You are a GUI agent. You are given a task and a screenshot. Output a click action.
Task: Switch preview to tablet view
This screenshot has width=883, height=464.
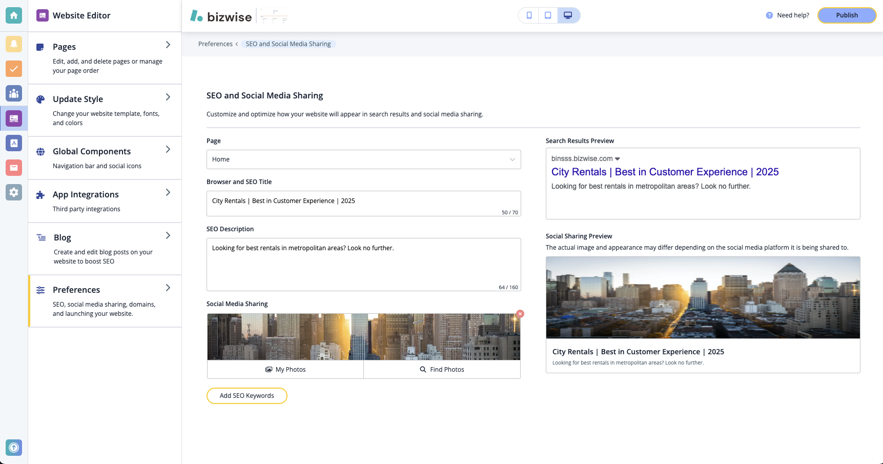pyautogui.click(x=548, y=15)
